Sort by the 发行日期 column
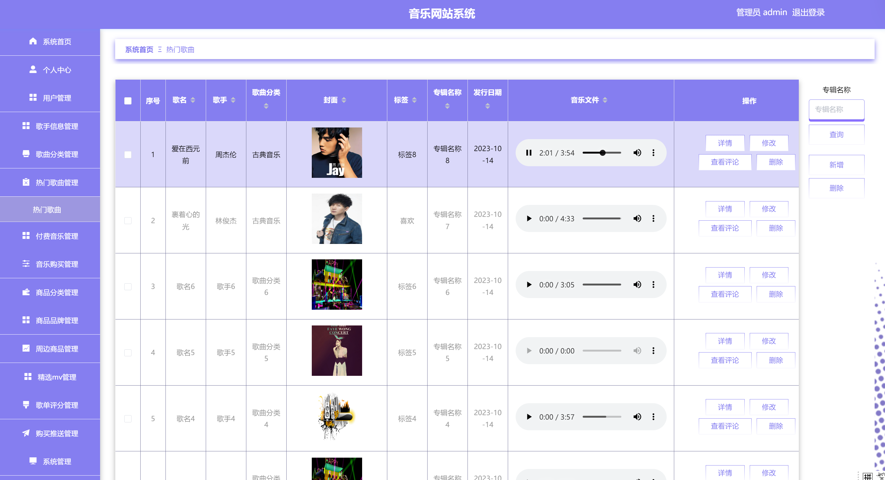This screenshot has width=885, height=480. point(488,106)
